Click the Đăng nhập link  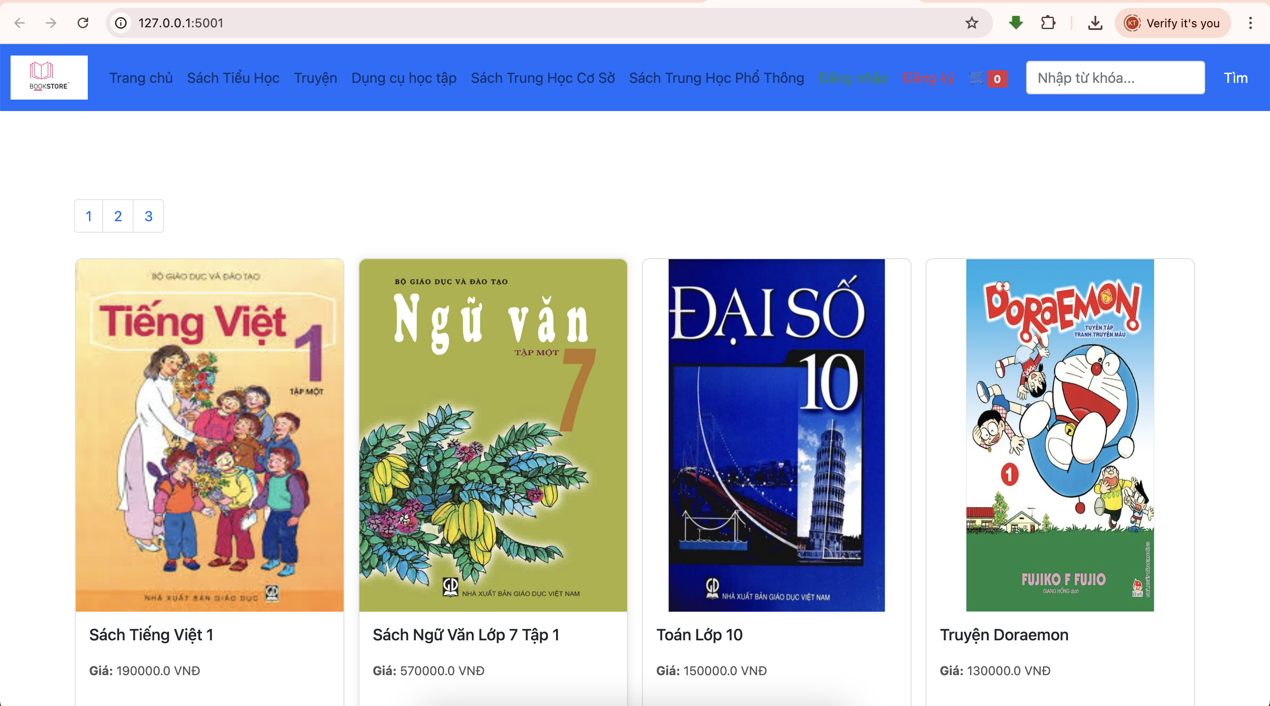853,78
